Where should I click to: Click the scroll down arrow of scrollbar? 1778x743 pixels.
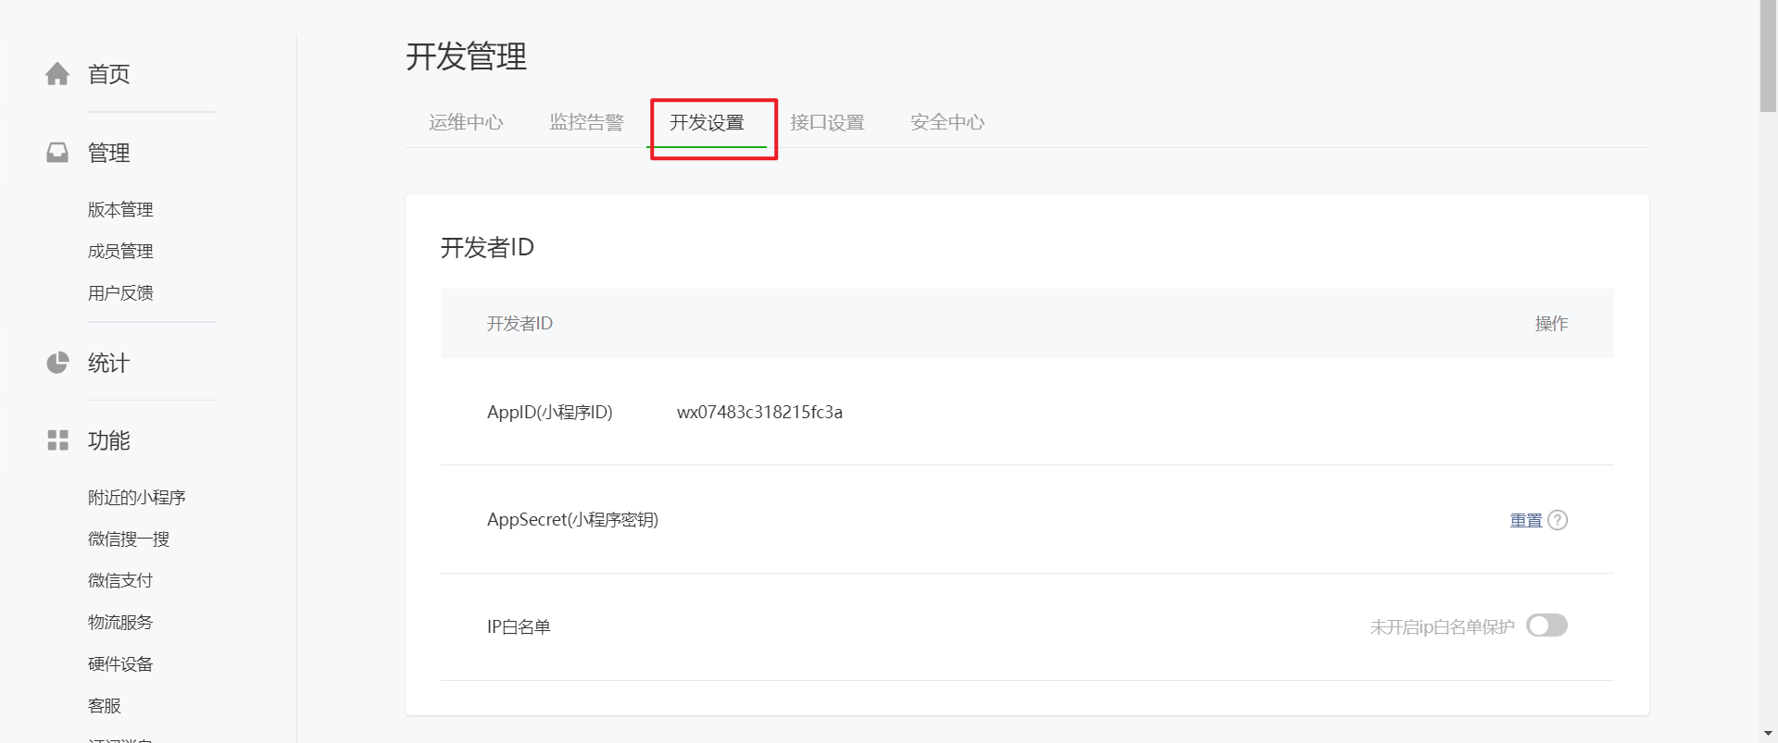[x=1769, y=734]
